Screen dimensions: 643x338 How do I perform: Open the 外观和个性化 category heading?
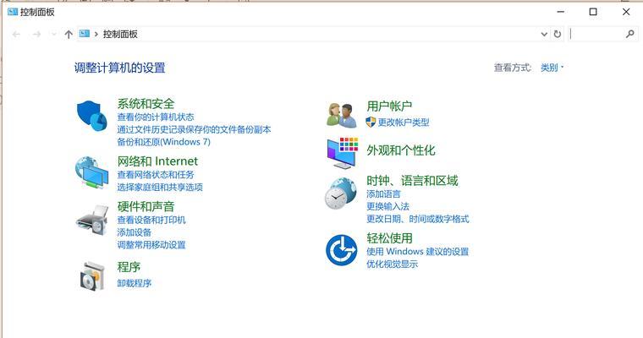401,150
